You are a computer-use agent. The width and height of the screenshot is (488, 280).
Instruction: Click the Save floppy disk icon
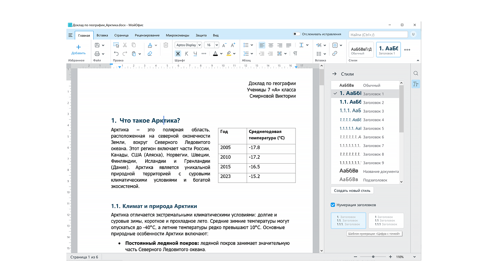(x=97, y=45)
